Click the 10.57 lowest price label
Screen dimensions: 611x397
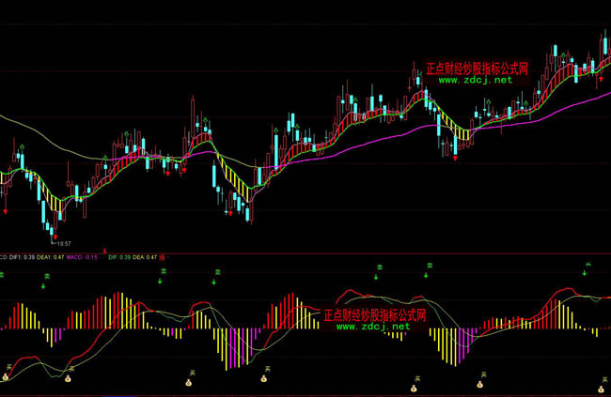(x=62, y=243)
